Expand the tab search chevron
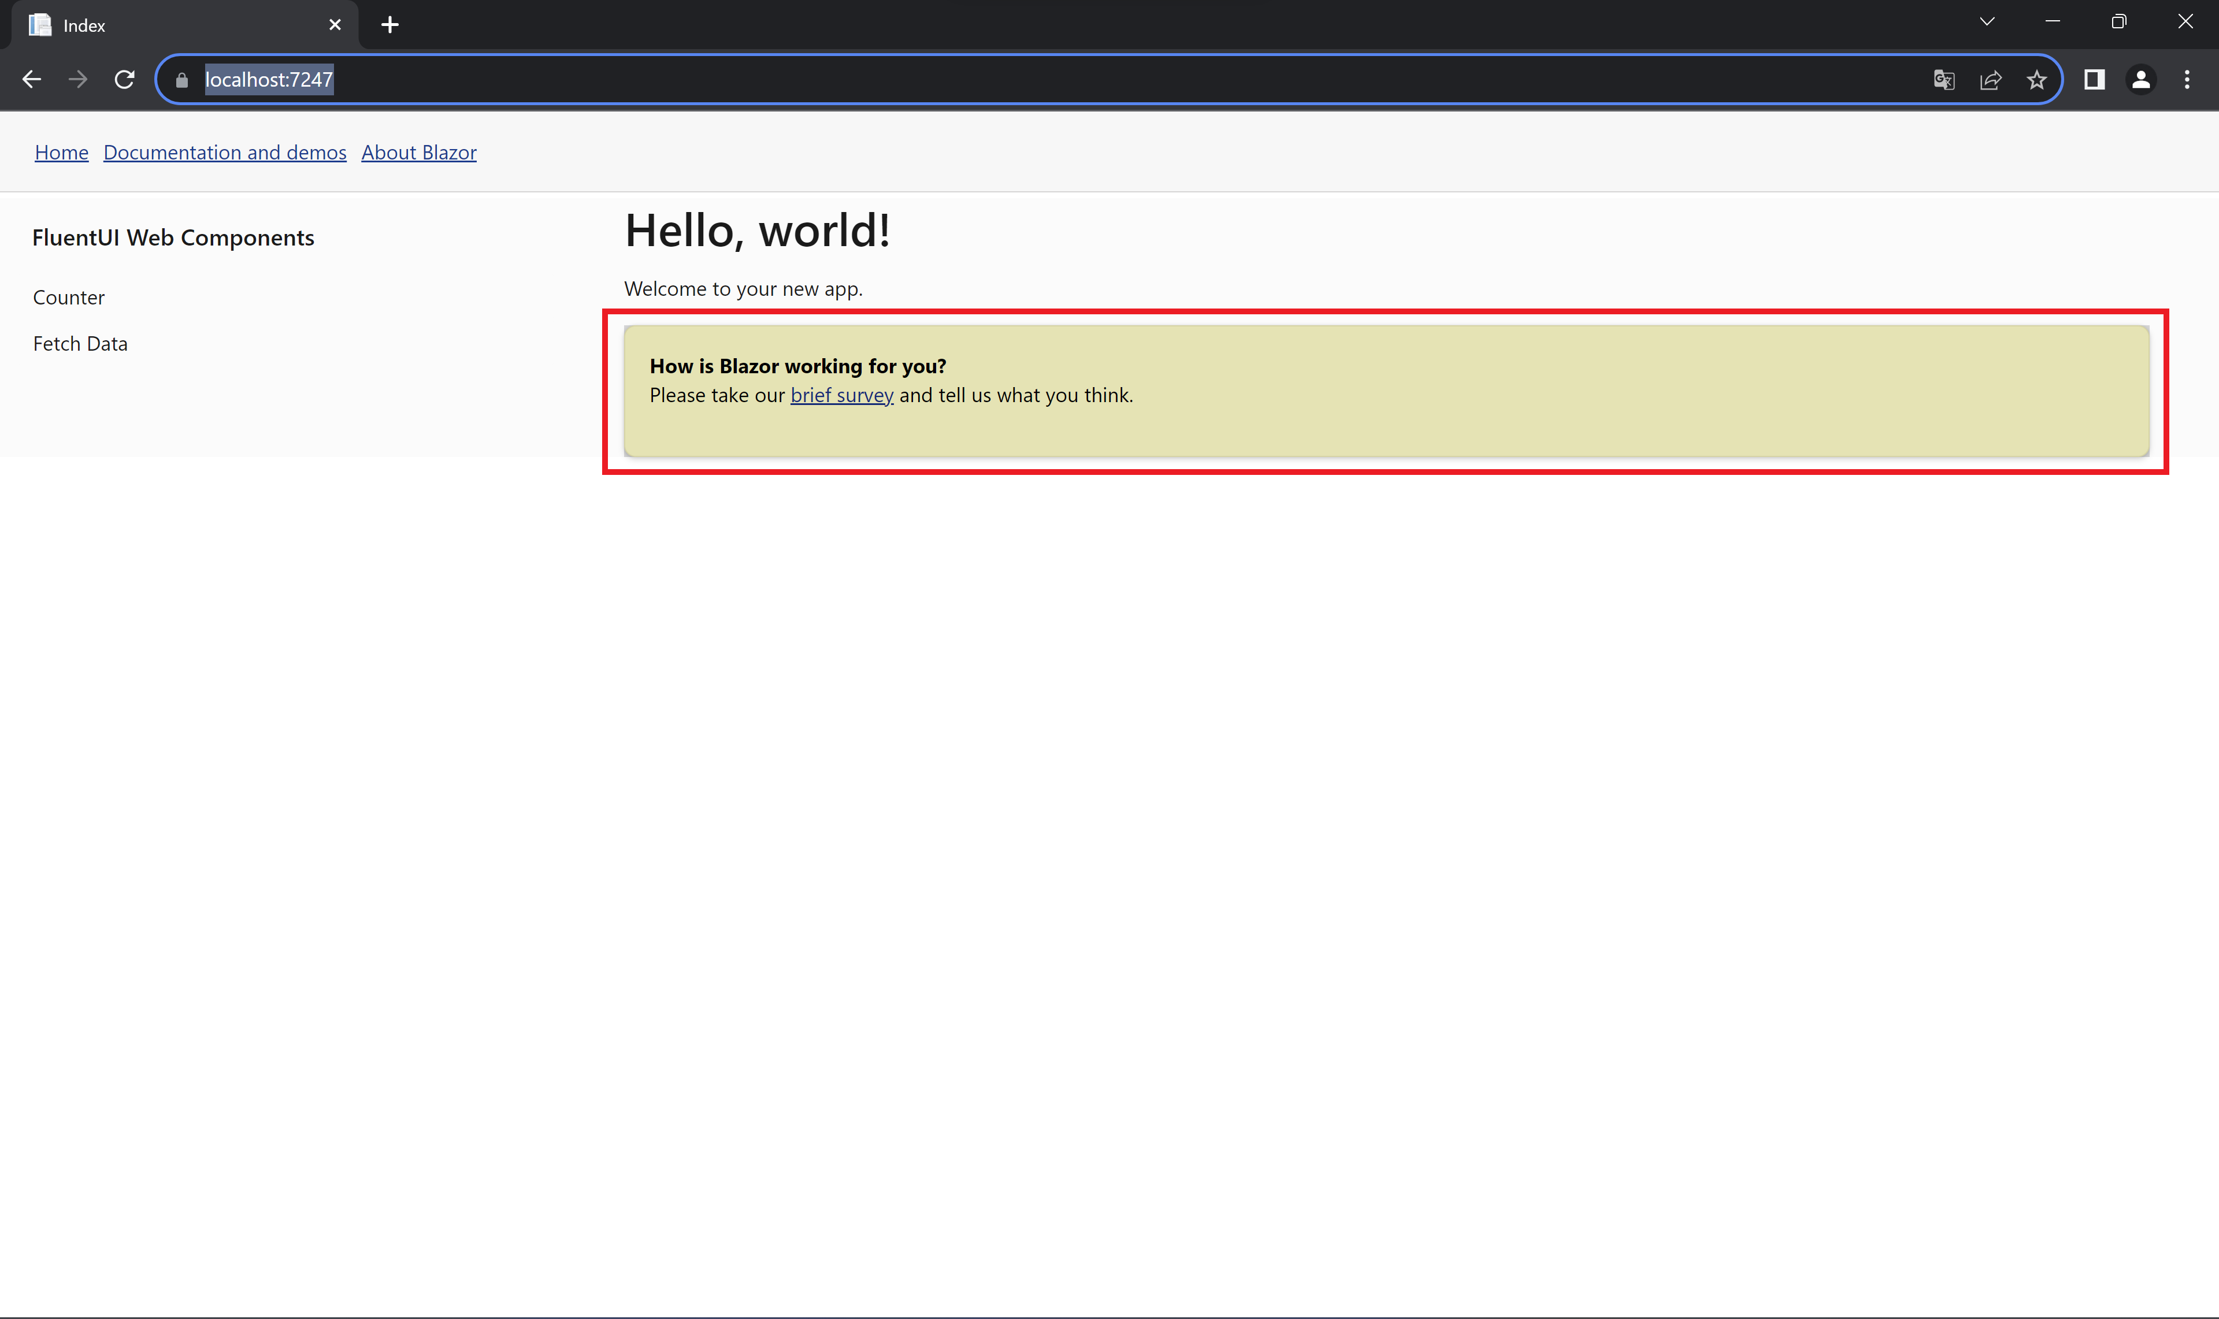The image size is (2219, 1319). [1987, 21]
